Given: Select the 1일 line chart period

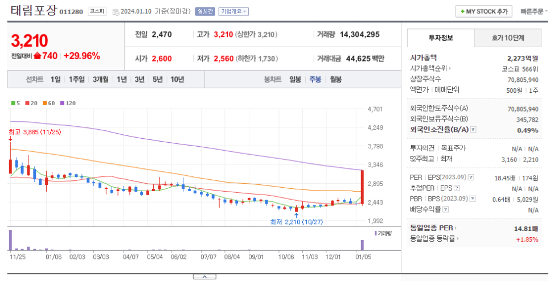Looking at the screenshot, I should [55, 80].
